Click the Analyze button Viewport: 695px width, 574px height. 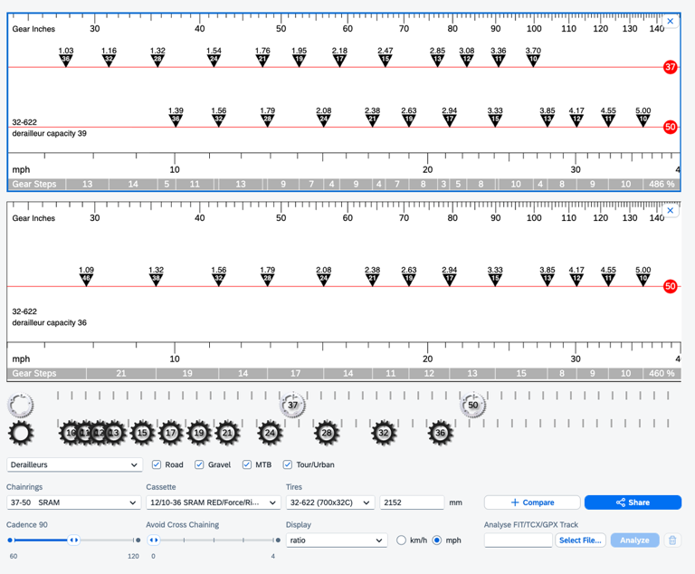(x=634, y=541)
